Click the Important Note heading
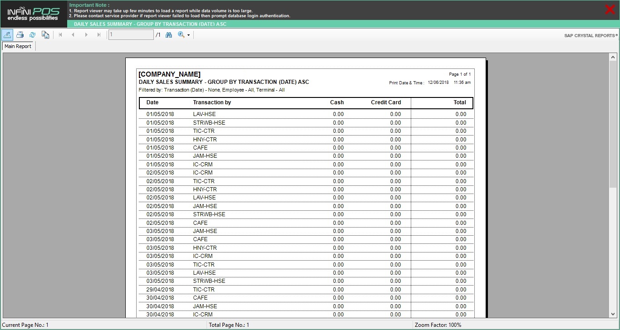This screenshot has height=330, width=620. [89, 5]
